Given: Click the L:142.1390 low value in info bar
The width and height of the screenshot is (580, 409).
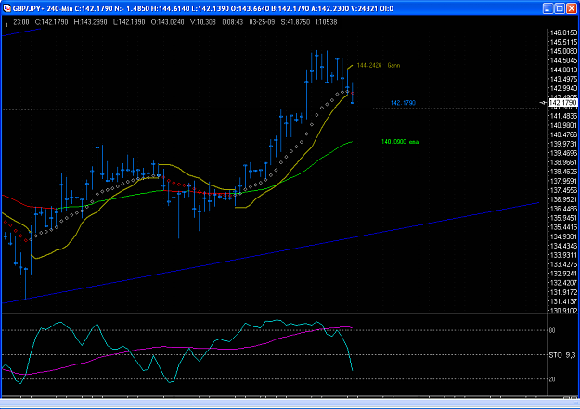Looking at the screenshot, I should [129, 22].
